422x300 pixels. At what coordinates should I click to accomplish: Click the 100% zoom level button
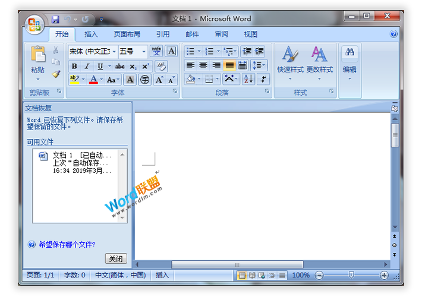point(301,275)
